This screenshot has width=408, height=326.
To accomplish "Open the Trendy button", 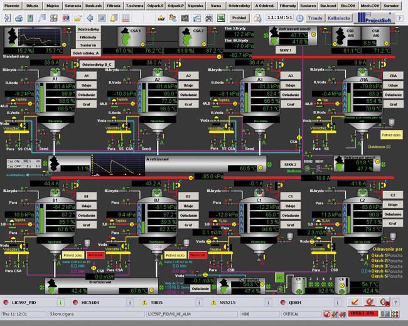I will (315, 18).
